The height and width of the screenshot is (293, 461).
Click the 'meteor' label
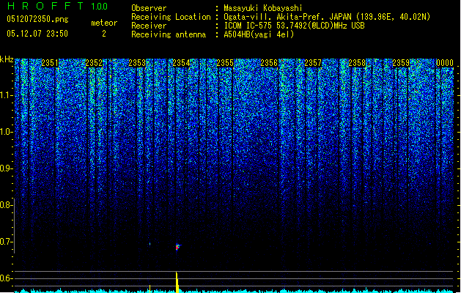tap(104, 23)
